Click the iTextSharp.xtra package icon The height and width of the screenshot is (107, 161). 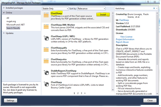[46, 61]
